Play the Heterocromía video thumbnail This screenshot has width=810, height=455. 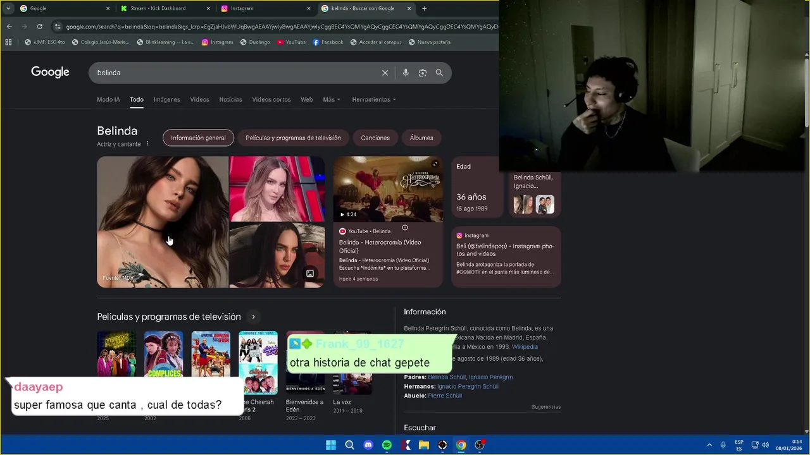pos(388,189)
